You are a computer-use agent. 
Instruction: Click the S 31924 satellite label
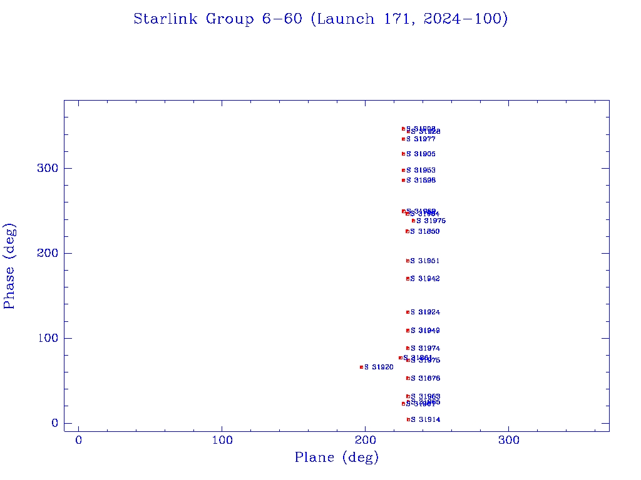[425, 312]
